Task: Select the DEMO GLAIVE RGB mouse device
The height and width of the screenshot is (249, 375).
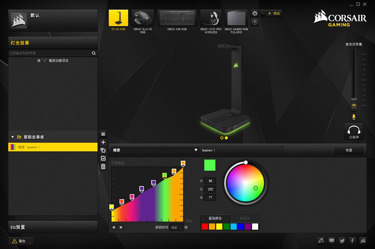Action: (143, 18)
